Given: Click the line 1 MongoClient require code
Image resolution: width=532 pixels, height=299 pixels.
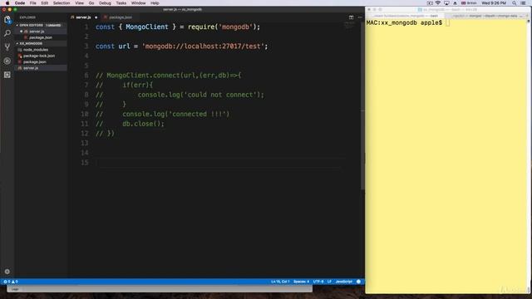Looking at the screenshot, I should (x=177, y=27).
